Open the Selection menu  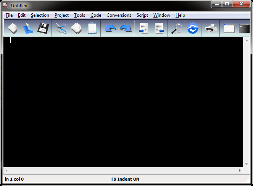(x=40, y=15)
